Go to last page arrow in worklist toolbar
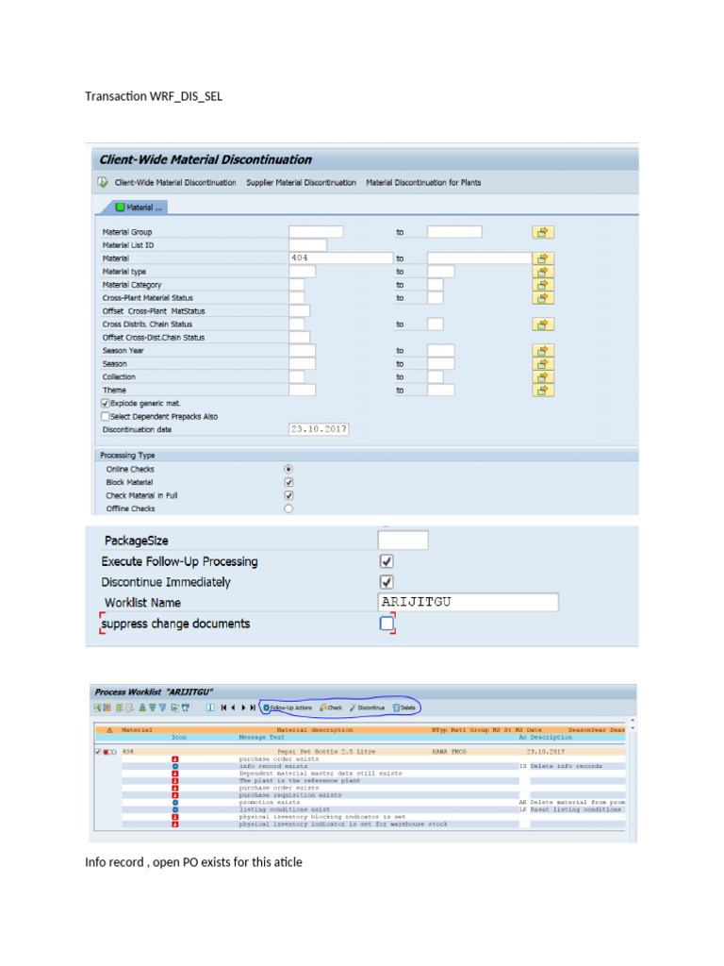The image size is (724, 966). [x=253, y=708]
